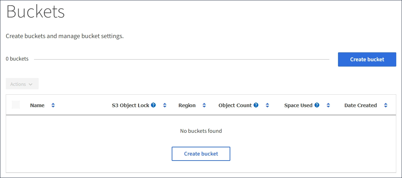Click the blue Create bucket button
Screen dimensions: 402x178
367,59
